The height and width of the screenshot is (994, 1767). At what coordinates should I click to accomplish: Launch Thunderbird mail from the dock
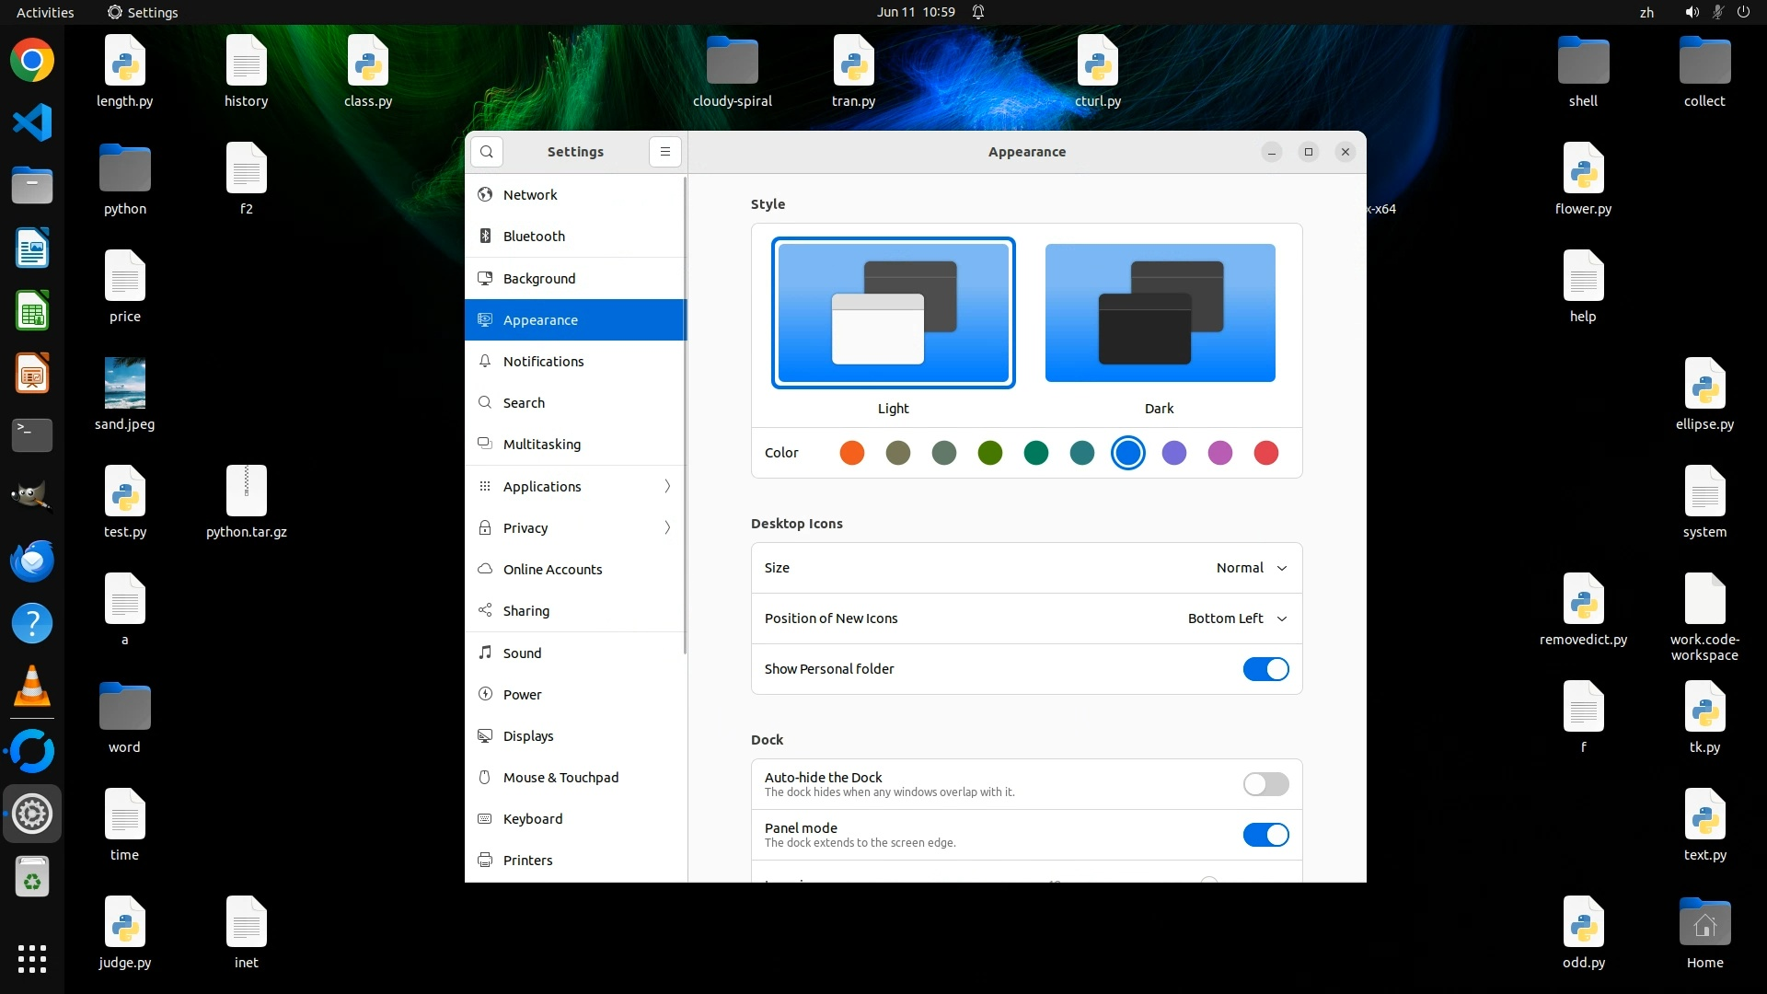pos(32,561)
